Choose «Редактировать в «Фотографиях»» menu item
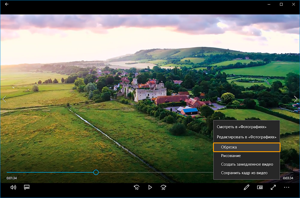This screenshot has width=300, height=198. [x=246, y=137]
